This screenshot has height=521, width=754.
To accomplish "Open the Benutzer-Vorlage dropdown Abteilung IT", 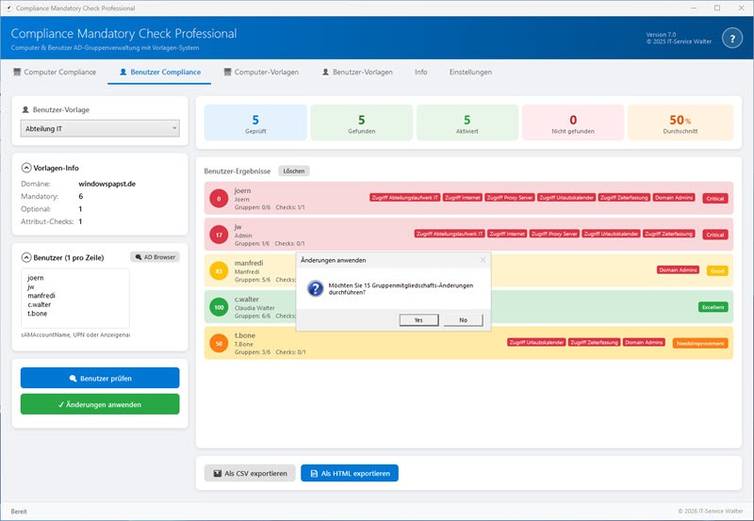I will coord(100,129).
